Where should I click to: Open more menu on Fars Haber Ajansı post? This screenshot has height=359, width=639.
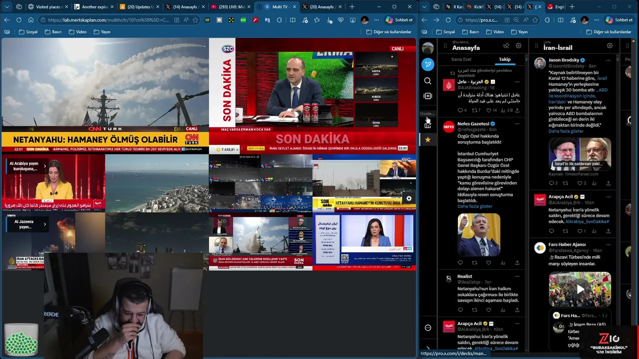point(608,244)
